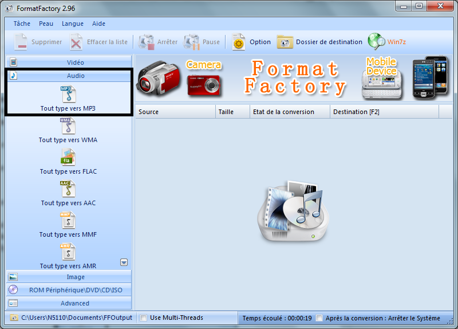Click the Arrêter toolbar icon
Image resolution: width=458 pixels, height=329 pixels.
147,42
